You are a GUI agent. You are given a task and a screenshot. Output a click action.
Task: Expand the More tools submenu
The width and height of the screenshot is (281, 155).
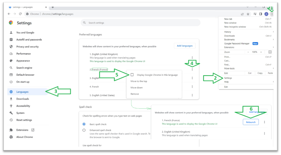coord(246,69)
